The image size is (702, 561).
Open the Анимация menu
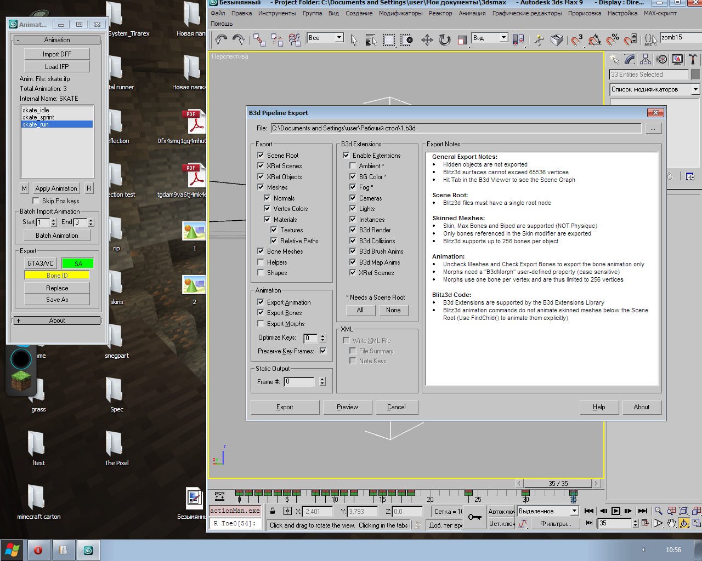[472, 13]
